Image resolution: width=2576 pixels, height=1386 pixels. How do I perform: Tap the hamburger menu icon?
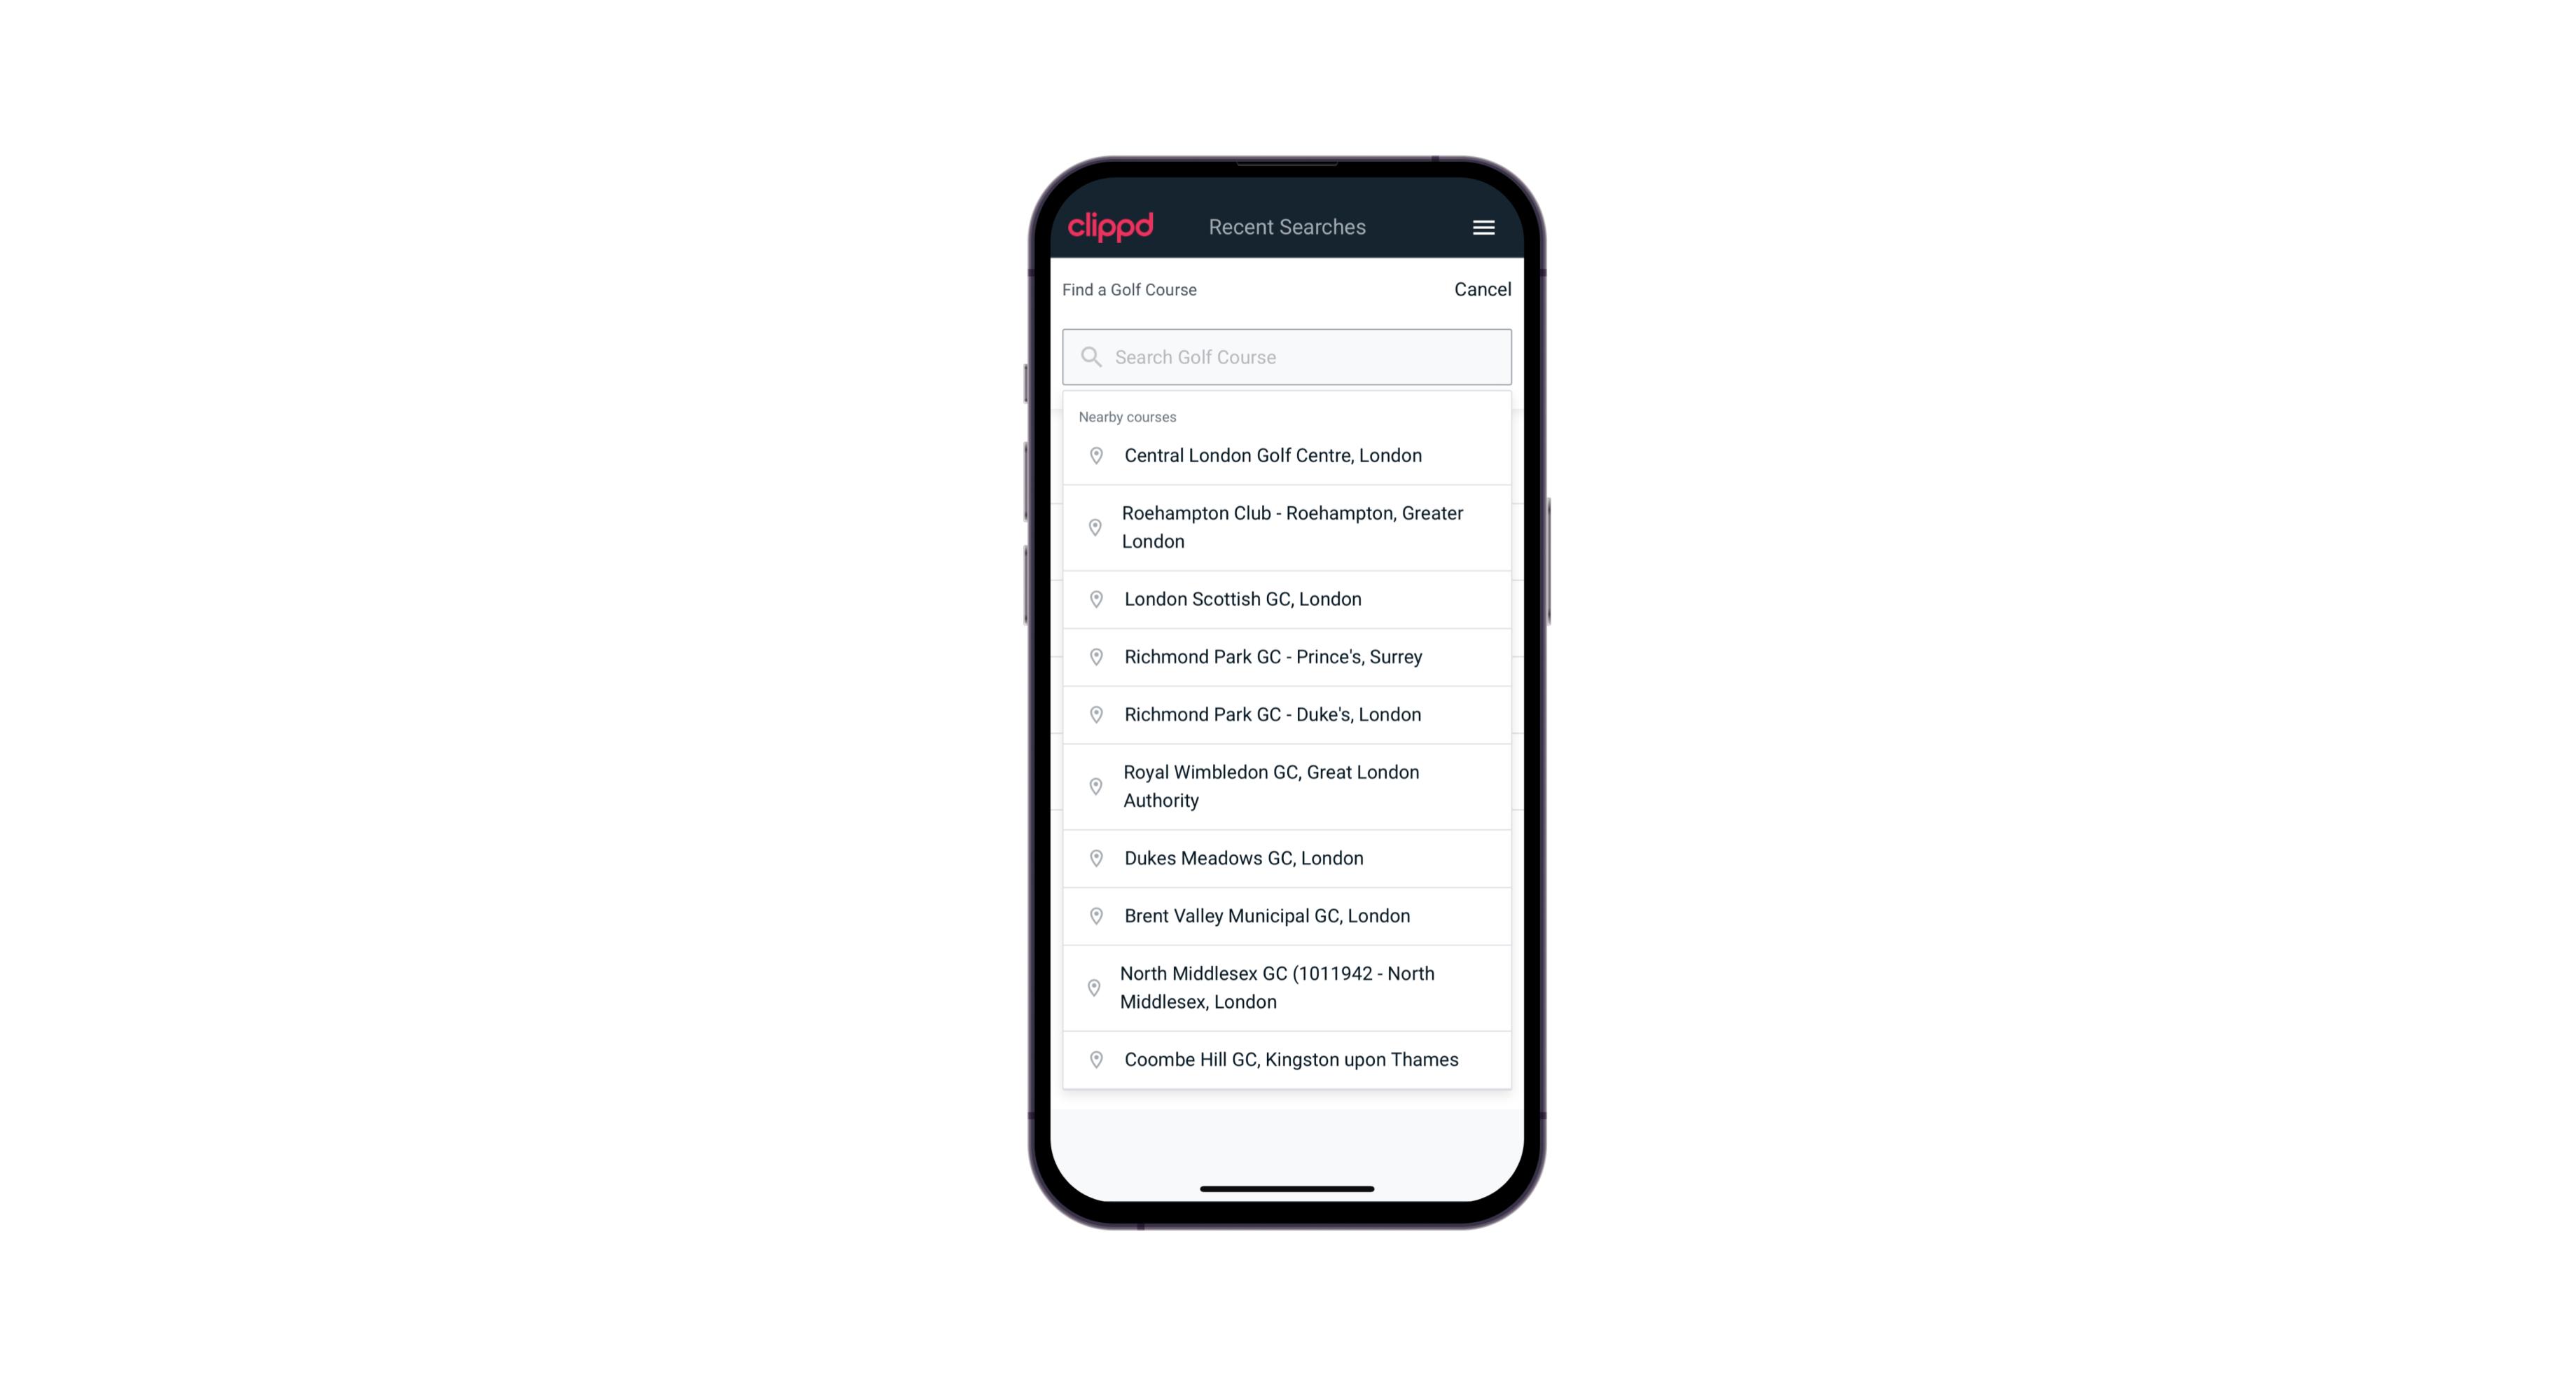1483,227
